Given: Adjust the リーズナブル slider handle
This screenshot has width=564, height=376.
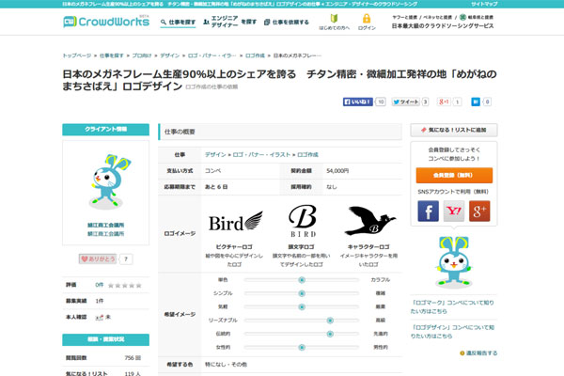Looking at the screenshot, I should click(330, 321).
